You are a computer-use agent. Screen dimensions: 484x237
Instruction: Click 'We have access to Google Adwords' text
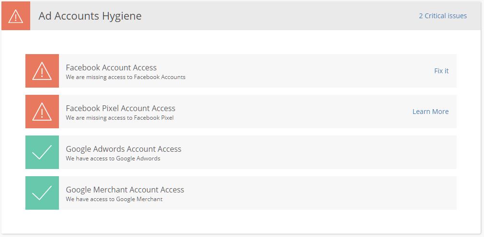pos(113,158)
